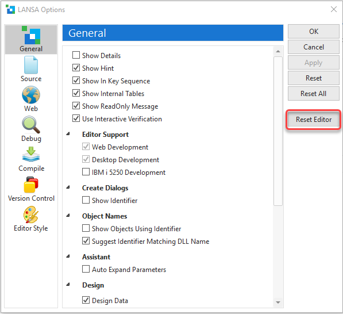The image size is (343, 314).
Task: Click the Reset All button
Action: point(314,94)
